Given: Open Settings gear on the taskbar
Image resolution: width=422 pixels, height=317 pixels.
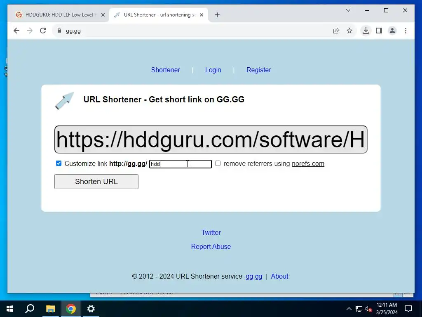Looking at the screenshot, I should pos(91,309).
